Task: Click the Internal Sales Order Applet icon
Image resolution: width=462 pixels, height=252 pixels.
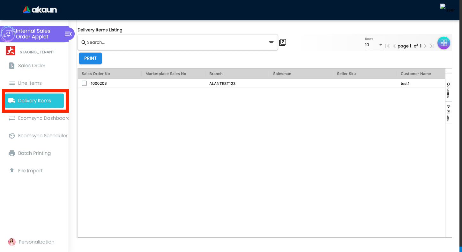Action: point(8,34)
